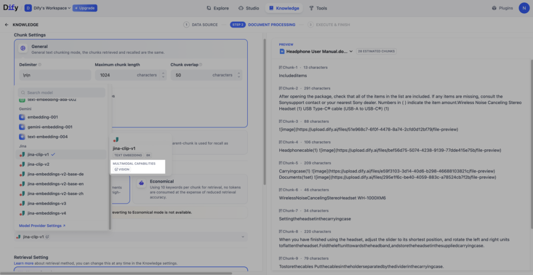The image size is (533, 275).
Task: Click the Gemini icon beside embedding-001
Action: click(x=22, y=117)
